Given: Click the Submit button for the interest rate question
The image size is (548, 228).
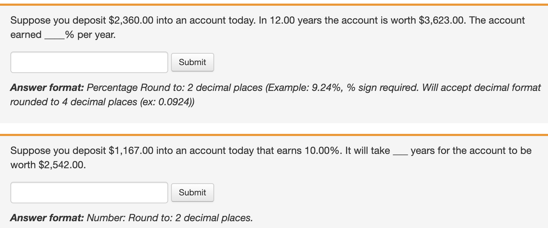Looking at the screenshot, I should tap(192, 62).
